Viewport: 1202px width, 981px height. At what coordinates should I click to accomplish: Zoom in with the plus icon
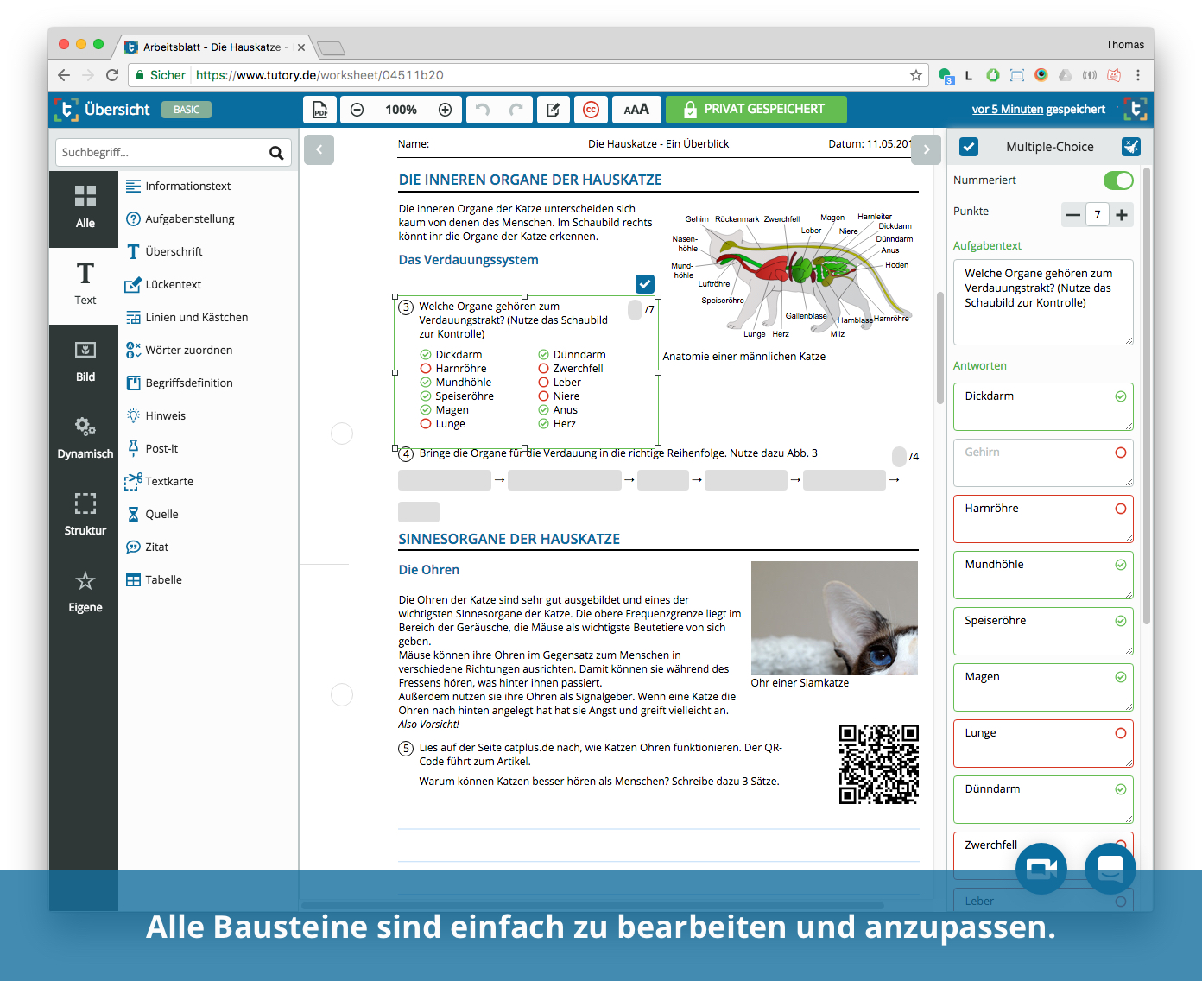446,110
